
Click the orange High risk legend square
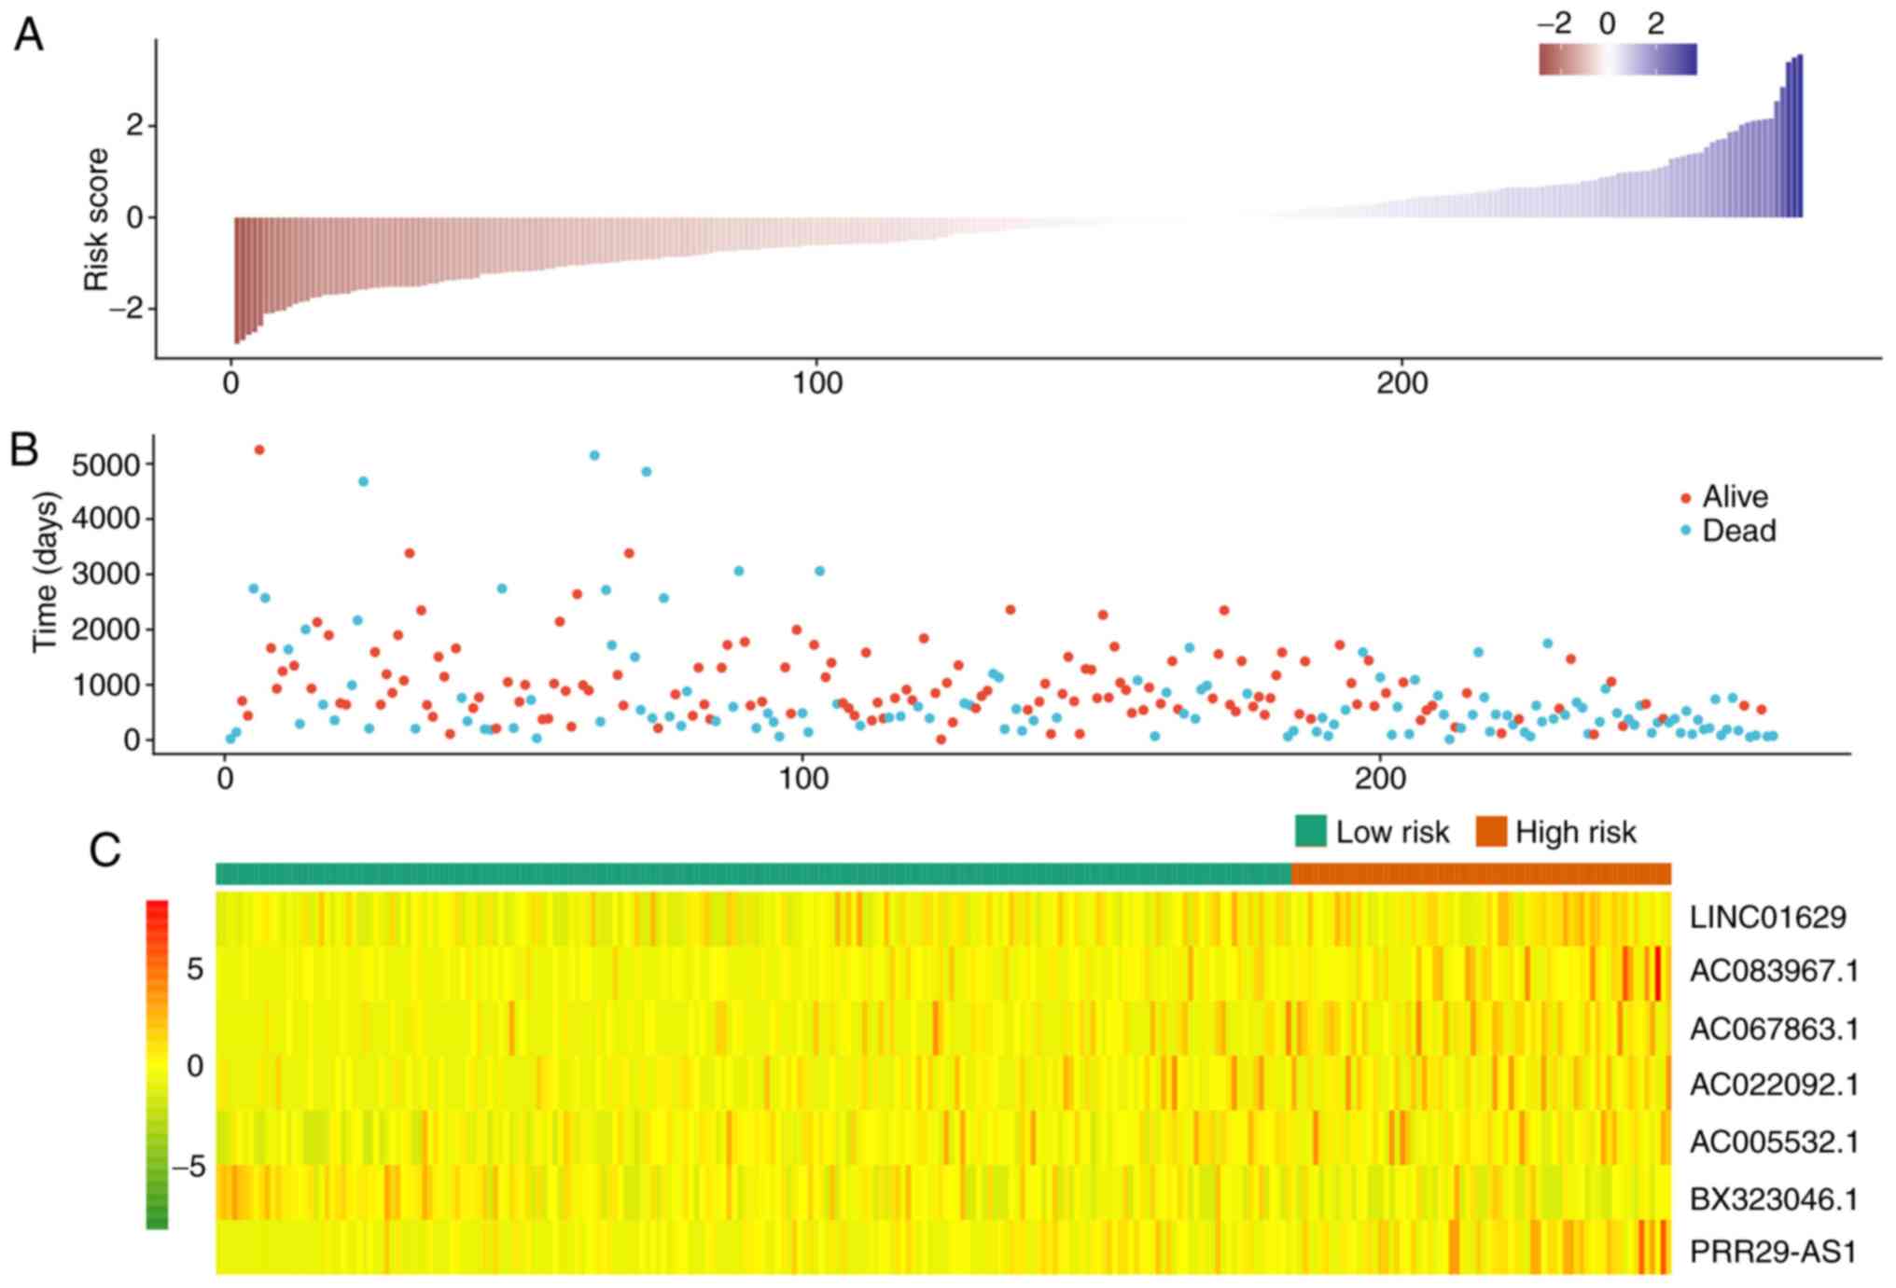pyautogui.click(x=1491, y=831)
